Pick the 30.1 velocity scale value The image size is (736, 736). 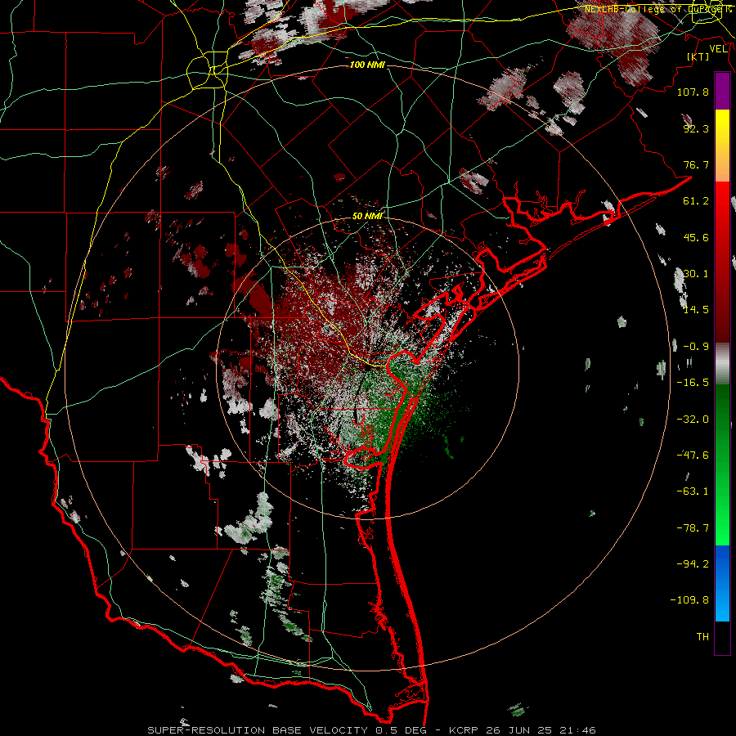point(696,274)
